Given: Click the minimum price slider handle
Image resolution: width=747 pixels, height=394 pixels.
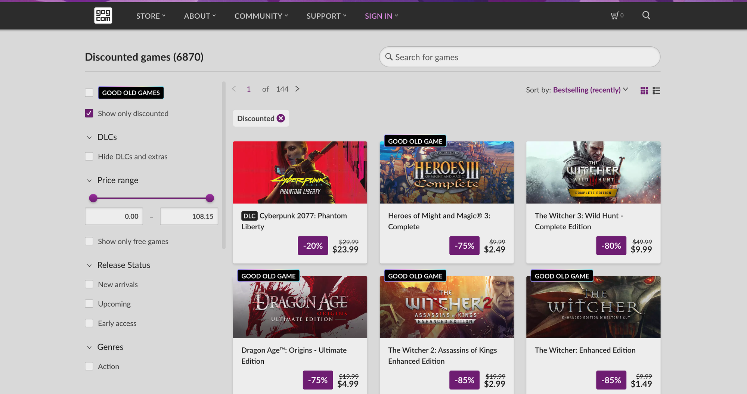Looking at the screenshot, I should (x=93, y=198).
